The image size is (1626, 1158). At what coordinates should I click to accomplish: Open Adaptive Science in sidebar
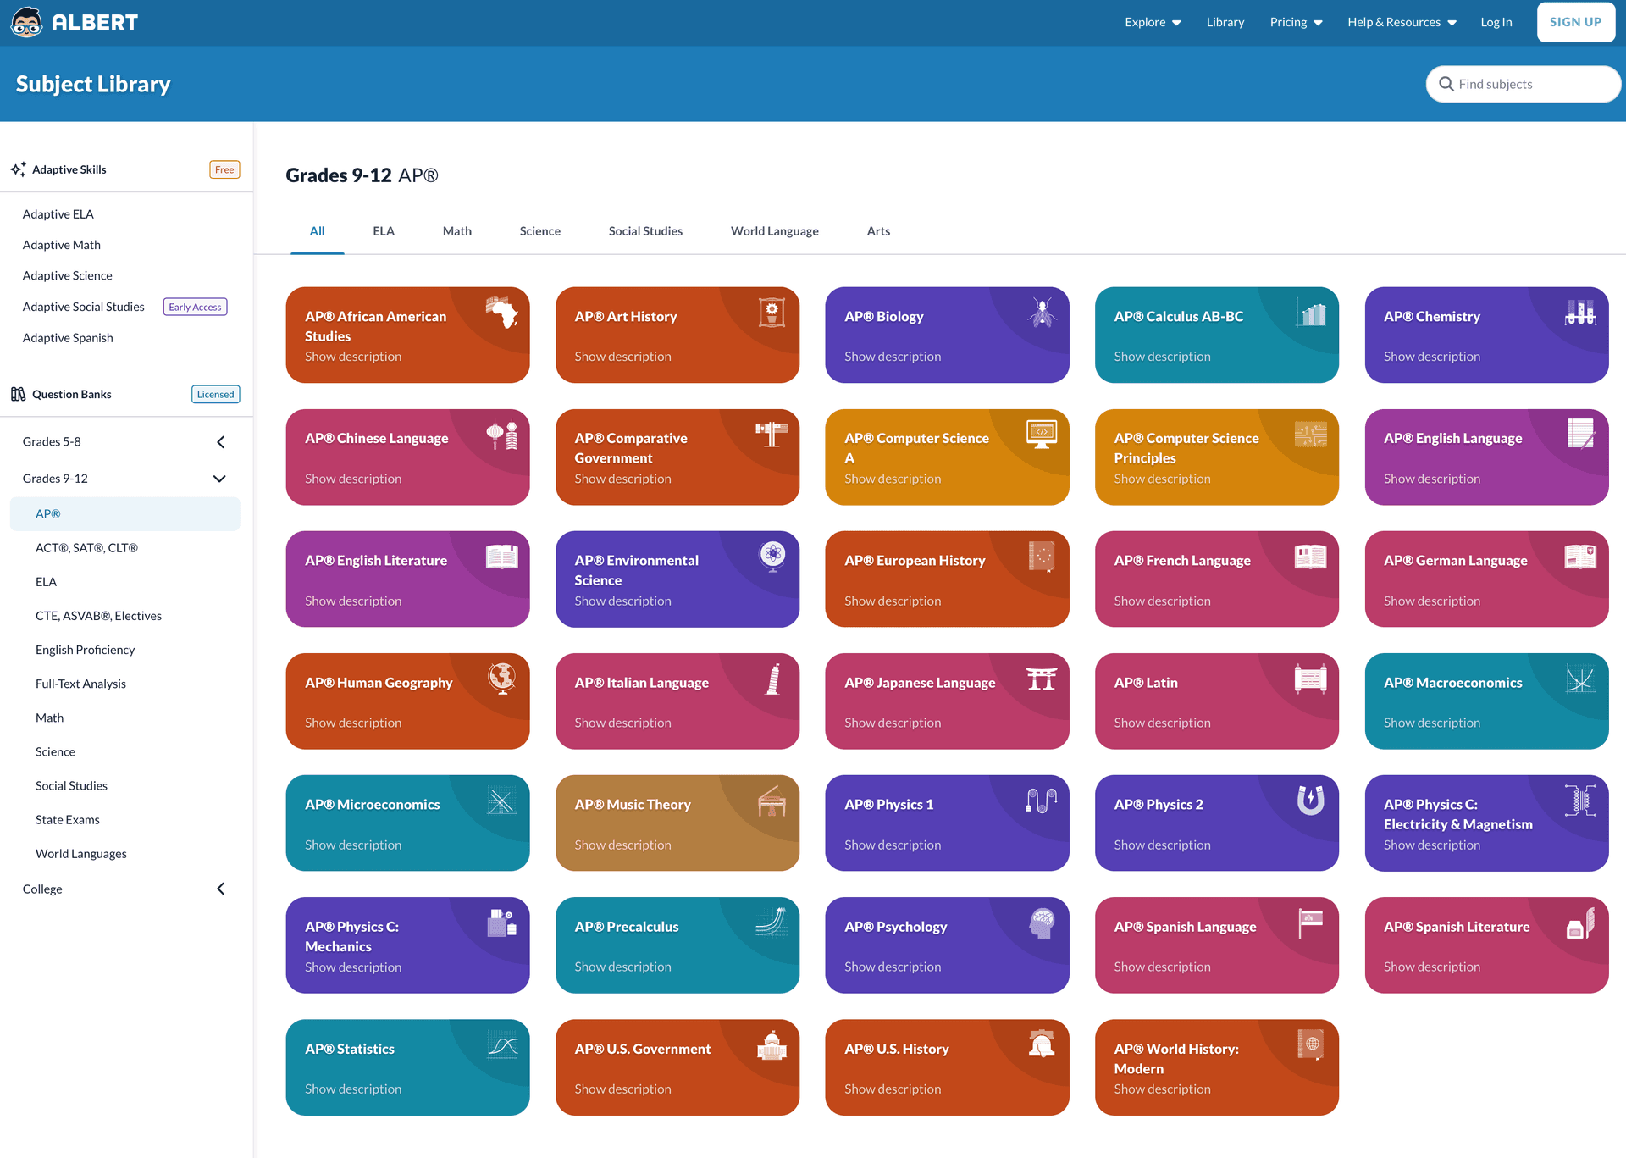click(x=68, y=275)
